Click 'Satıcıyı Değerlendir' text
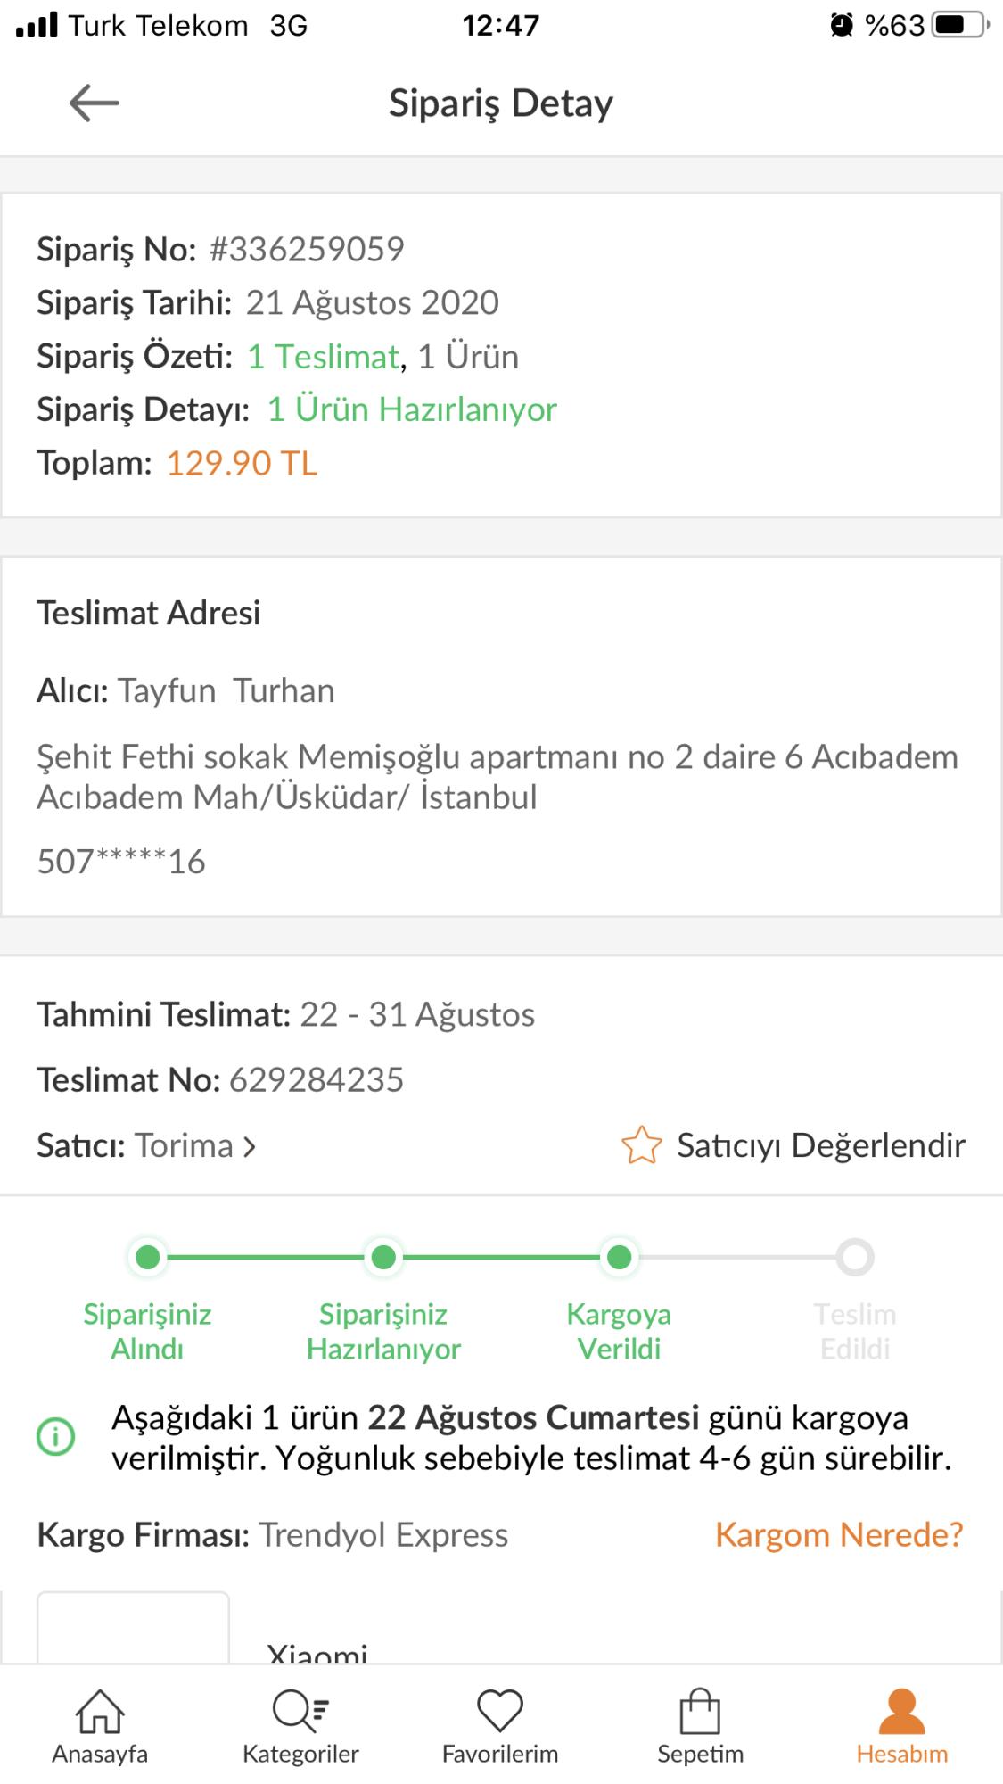Screen dimensions: 1003x1784 [820, 1145]
